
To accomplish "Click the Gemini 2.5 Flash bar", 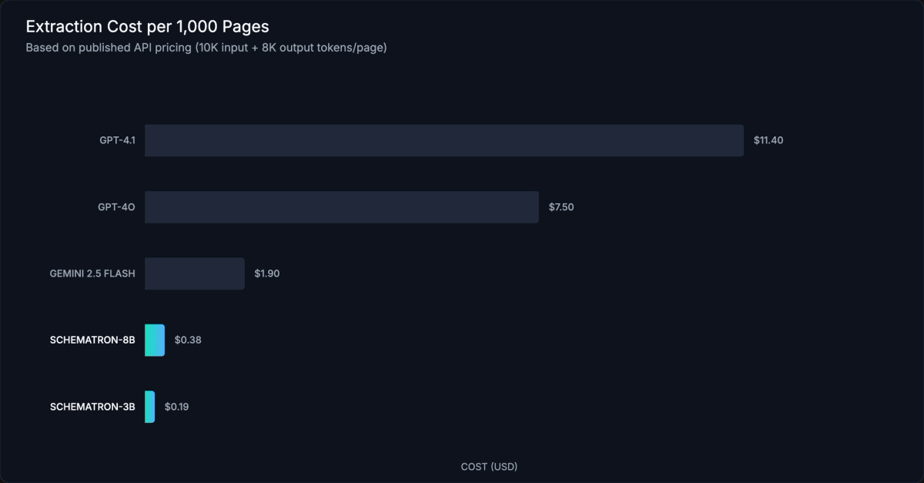I will pyautogui.click(x=194, y=273).
